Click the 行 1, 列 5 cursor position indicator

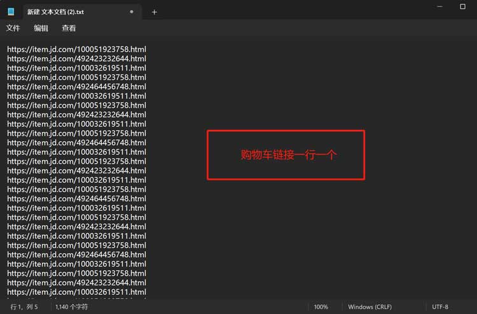(24, 307)
